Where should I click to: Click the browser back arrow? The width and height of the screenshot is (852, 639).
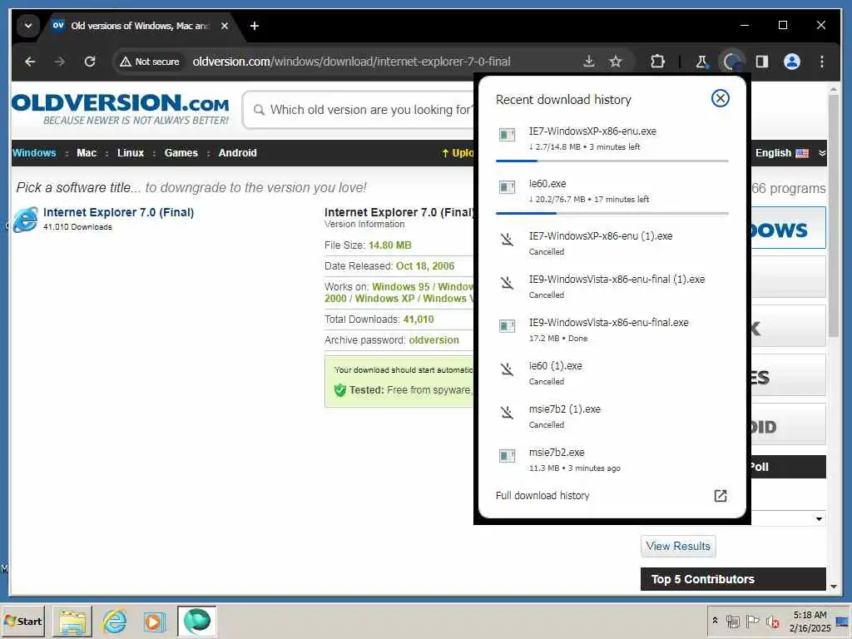point(30,62)
